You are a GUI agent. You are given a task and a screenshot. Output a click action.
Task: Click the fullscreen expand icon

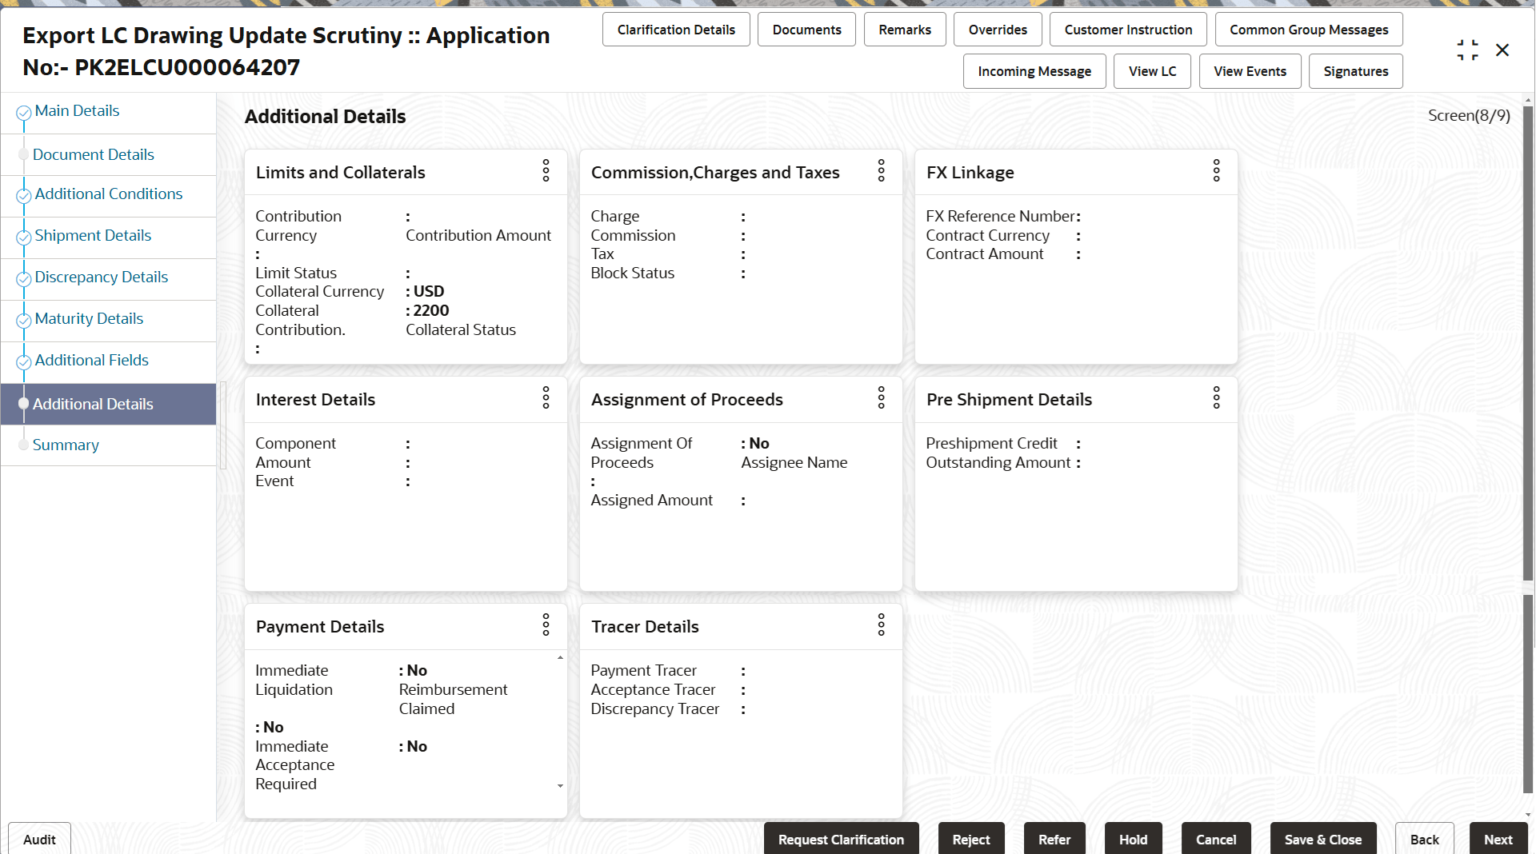[x=1467, y=49]
